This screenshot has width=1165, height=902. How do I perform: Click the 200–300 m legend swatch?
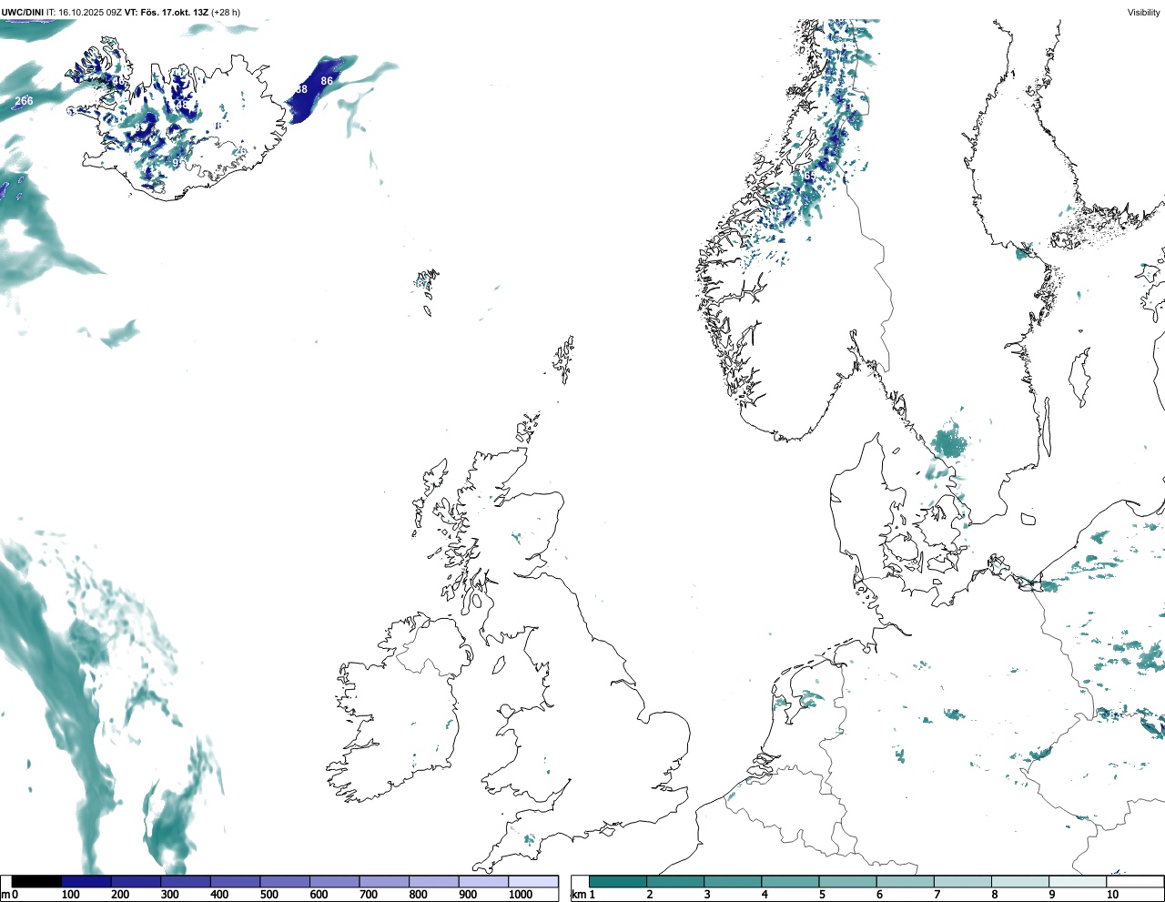(x=136, y=881)
